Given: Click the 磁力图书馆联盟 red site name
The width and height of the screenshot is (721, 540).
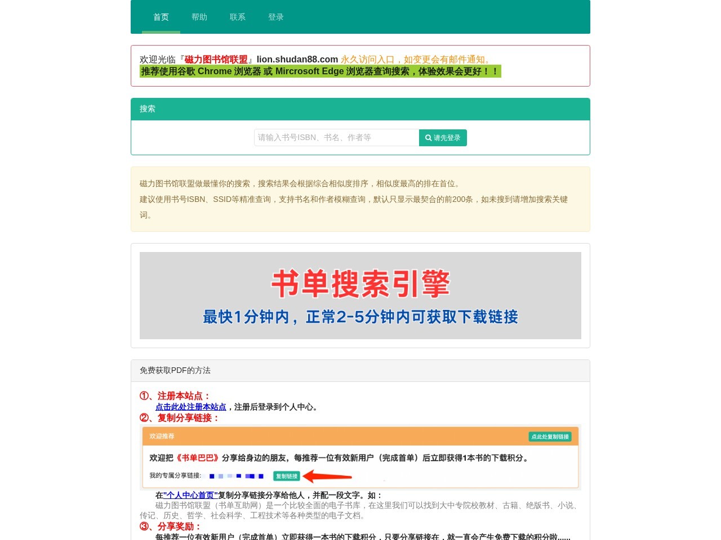Looking at the screenshot, I should tap(216, 60).
